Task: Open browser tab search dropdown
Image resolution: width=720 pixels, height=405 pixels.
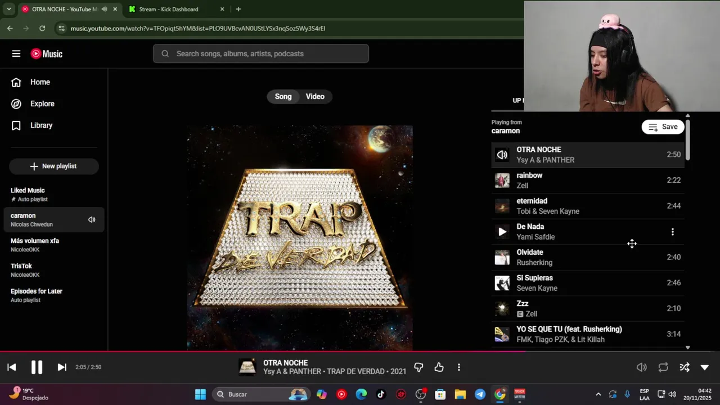Action: [8, 9]
